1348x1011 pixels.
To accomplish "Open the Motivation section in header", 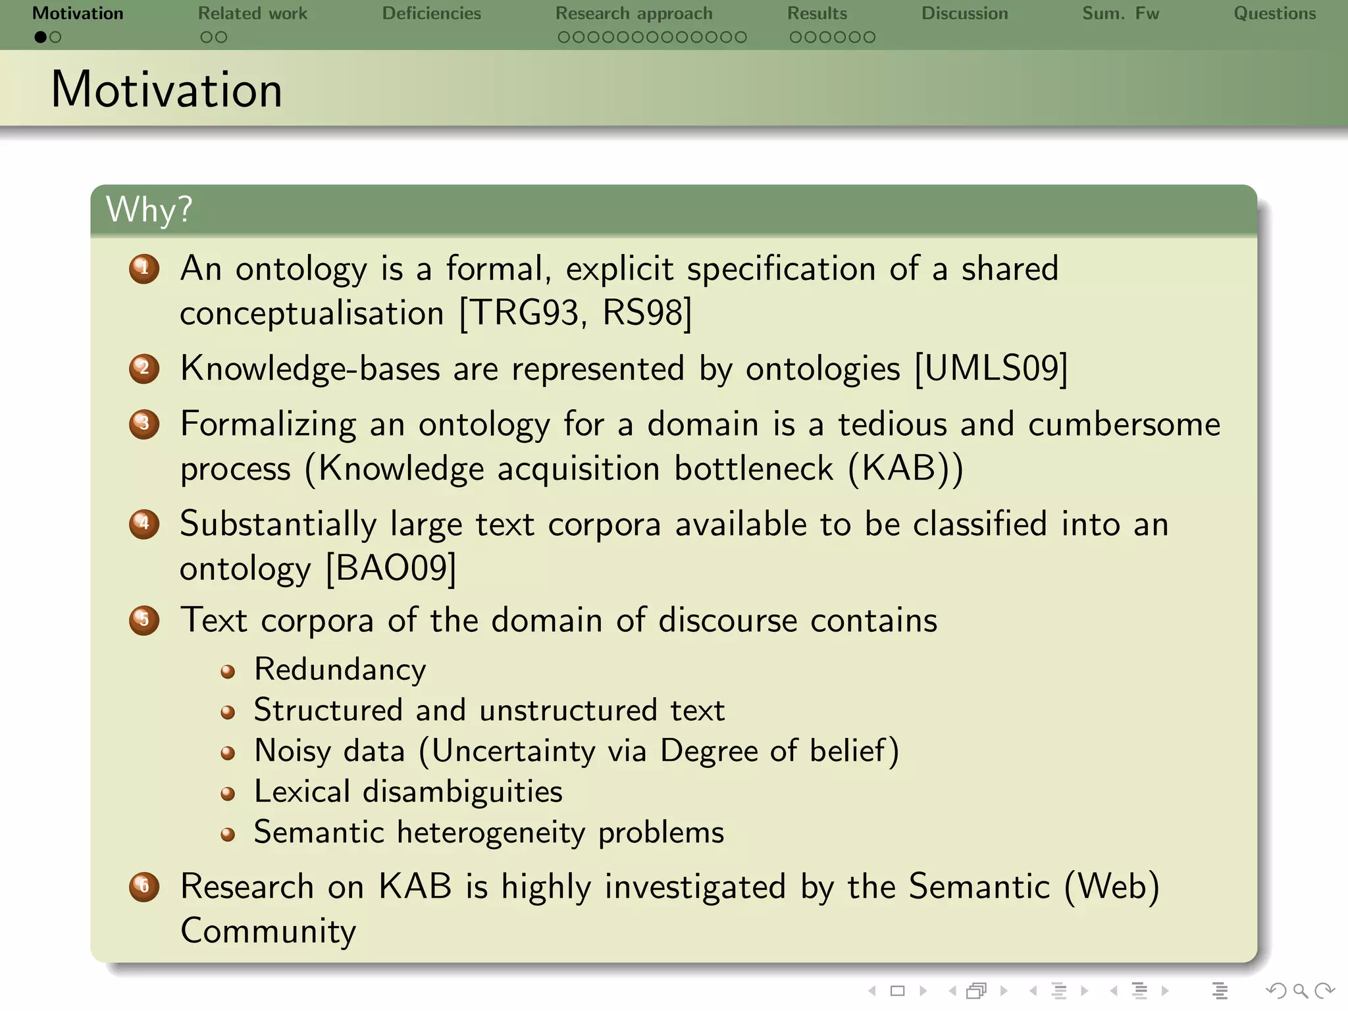I will pos(78,13).
